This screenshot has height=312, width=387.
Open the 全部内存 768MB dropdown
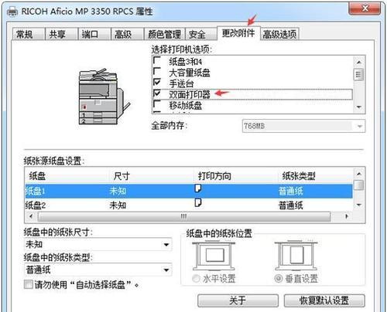tap(303, 126)
